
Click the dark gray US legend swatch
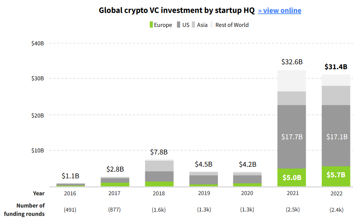(x=179, y=25)
